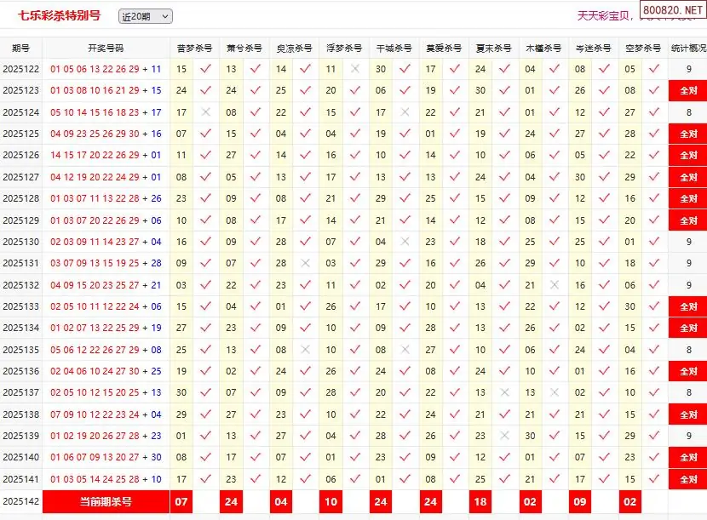The height and width of the screenshot is (520, 707).
Task: Open the 近20期 period dropdown
Action: pyautogui.click(x=145, y=16)
